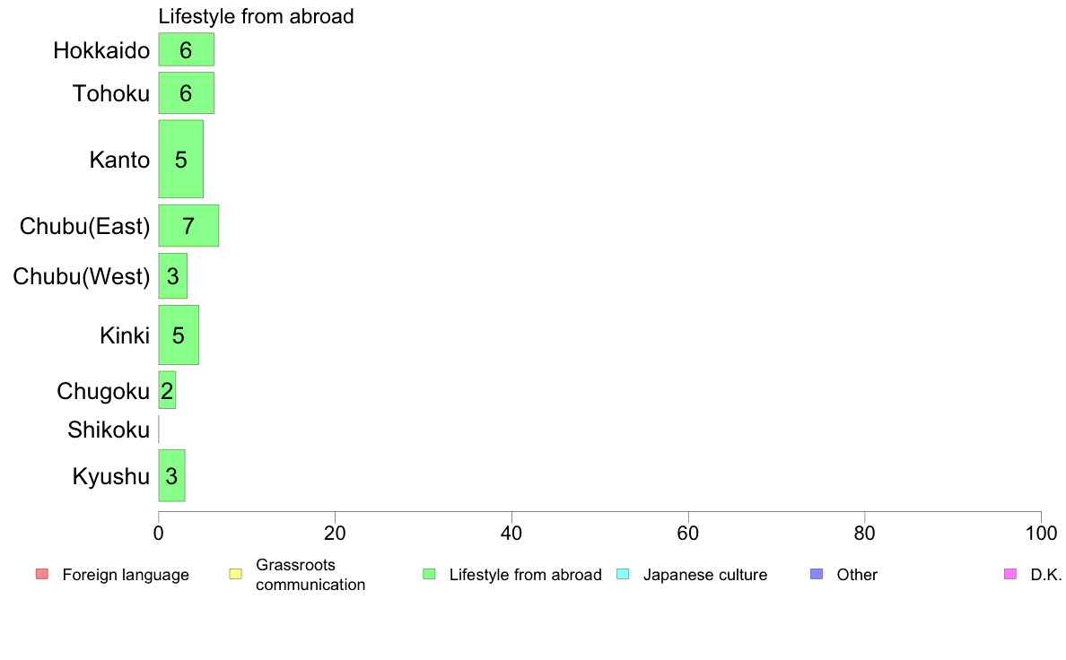Select the Kanto bar showing 5
The width and height of the screenshot is (1066, 660).
point(181,159)
